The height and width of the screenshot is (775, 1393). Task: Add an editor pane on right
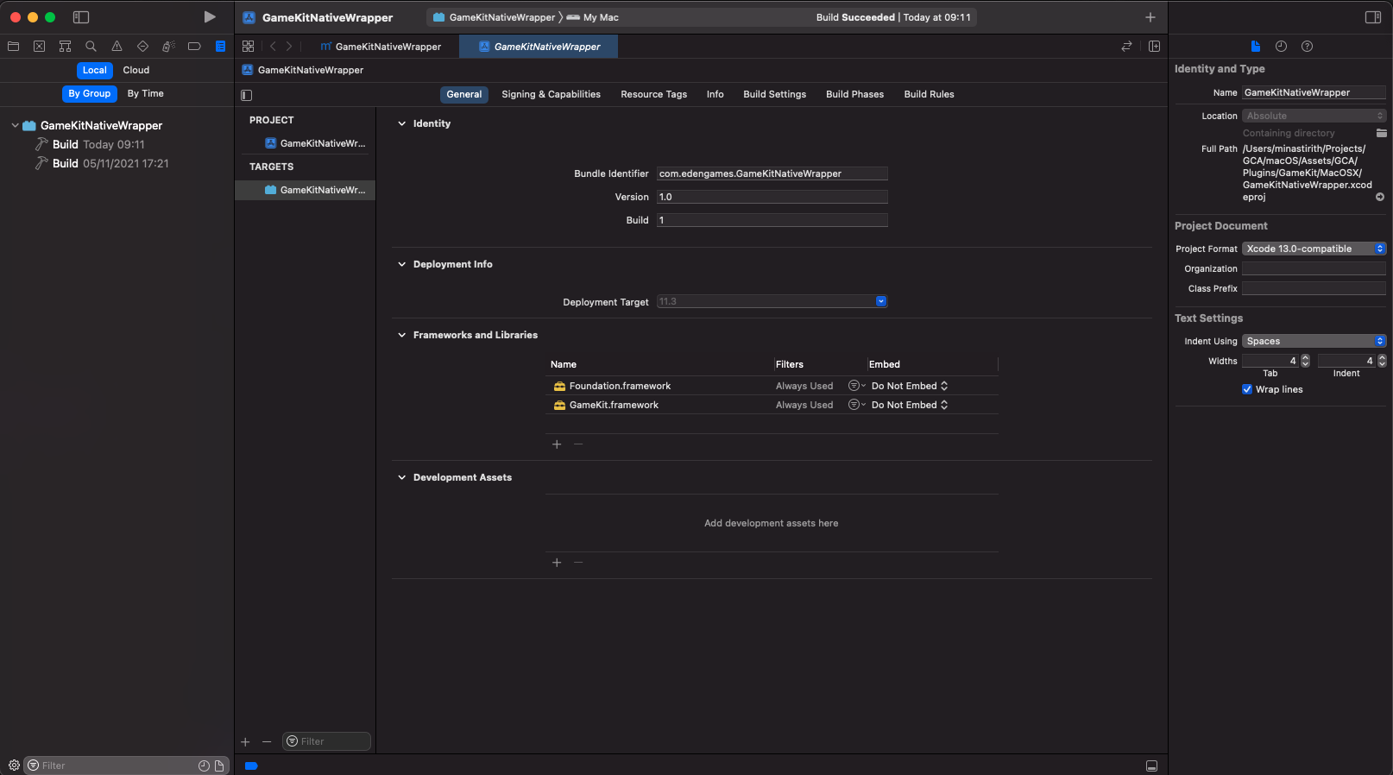tap(1154, 47)
